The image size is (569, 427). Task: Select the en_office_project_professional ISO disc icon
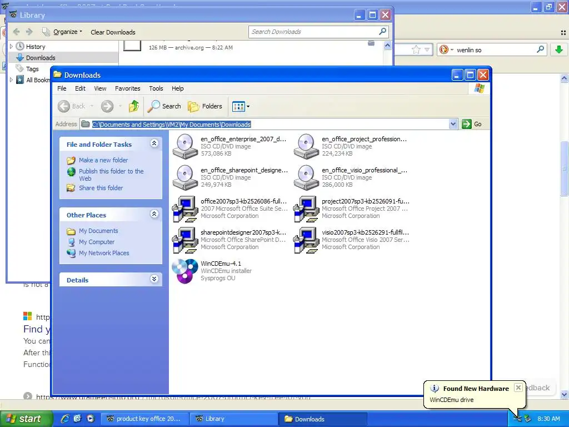tap(306, 146)
